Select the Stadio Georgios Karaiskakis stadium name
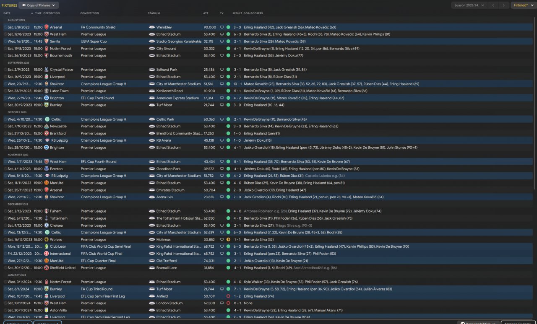 (x=179, y=41)
